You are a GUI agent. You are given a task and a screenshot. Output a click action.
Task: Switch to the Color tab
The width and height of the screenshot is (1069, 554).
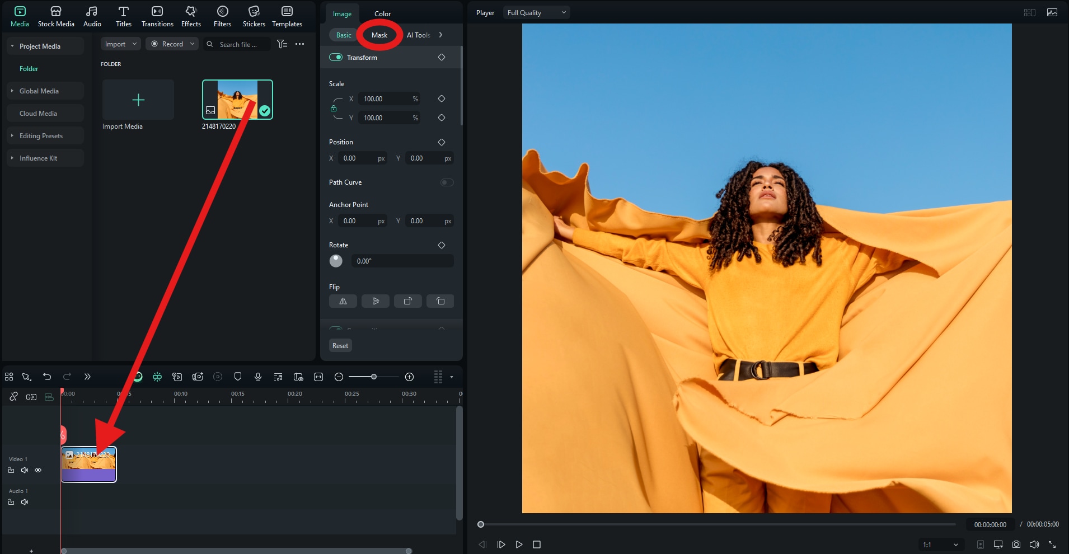[382, 13]
